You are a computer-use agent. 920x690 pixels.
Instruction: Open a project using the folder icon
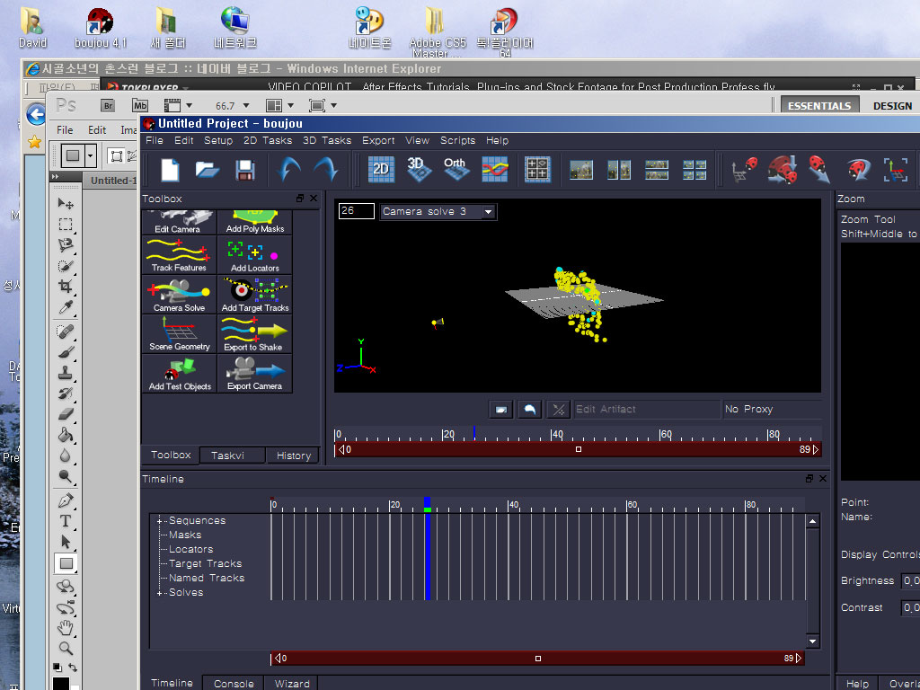[x=208, y=170]
